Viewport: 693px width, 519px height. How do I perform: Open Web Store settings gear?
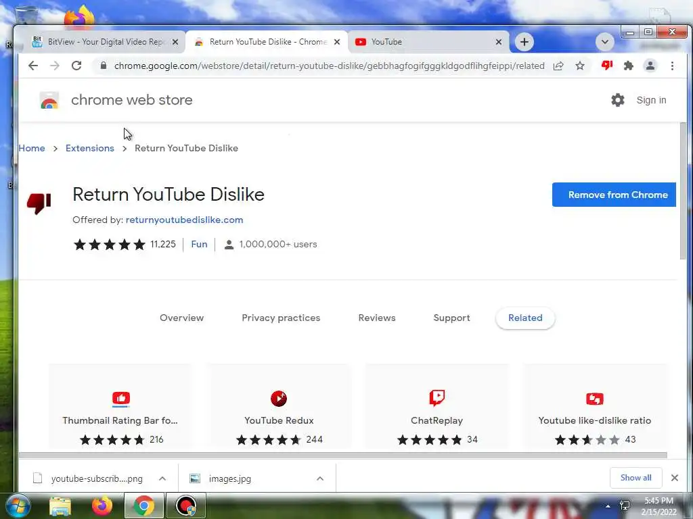point(617,100)
